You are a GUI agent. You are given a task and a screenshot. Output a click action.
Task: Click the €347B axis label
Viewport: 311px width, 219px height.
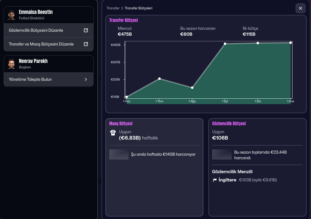pos(115,62)
